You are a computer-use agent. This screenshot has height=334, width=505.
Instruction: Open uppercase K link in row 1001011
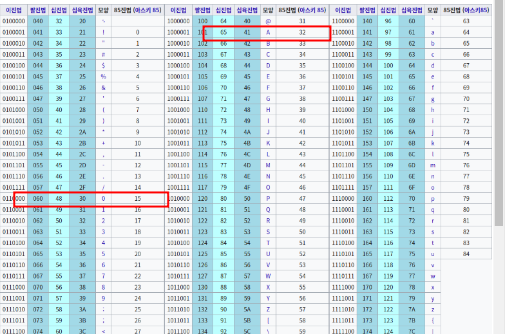(x=268, y=143)
